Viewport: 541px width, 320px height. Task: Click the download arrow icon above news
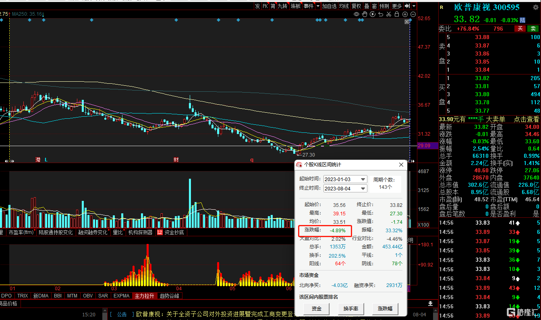(x=430, y=303)
